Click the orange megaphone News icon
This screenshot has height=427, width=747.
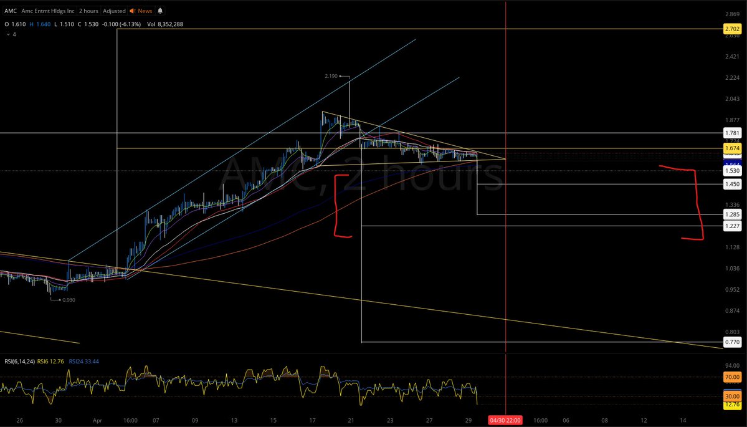coord(133,11)
